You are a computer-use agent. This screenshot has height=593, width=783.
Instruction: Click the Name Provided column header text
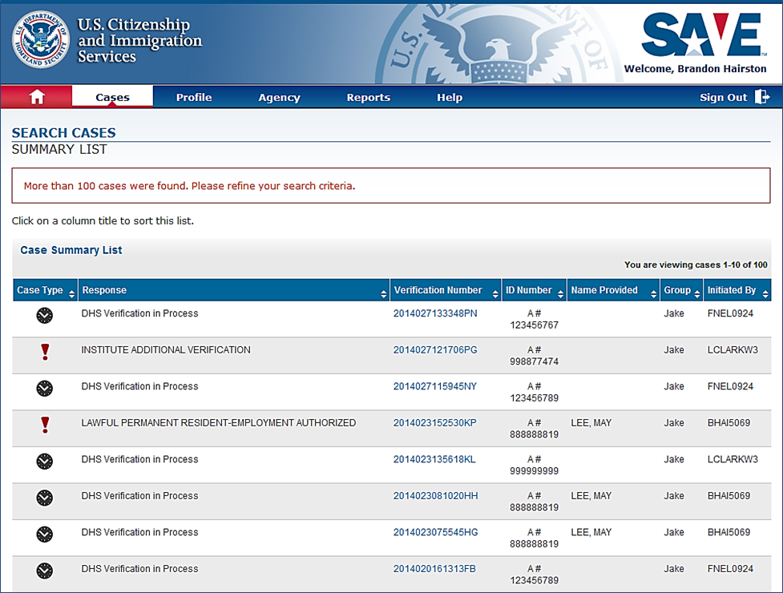(604, 290)
